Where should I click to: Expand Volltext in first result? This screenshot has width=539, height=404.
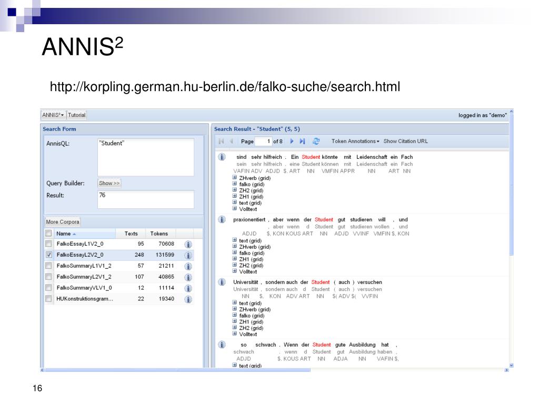234,208
